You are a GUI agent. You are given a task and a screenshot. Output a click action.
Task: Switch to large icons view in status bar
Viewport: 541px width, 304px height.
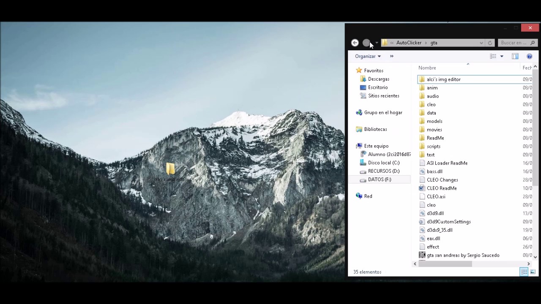point(533,272)
